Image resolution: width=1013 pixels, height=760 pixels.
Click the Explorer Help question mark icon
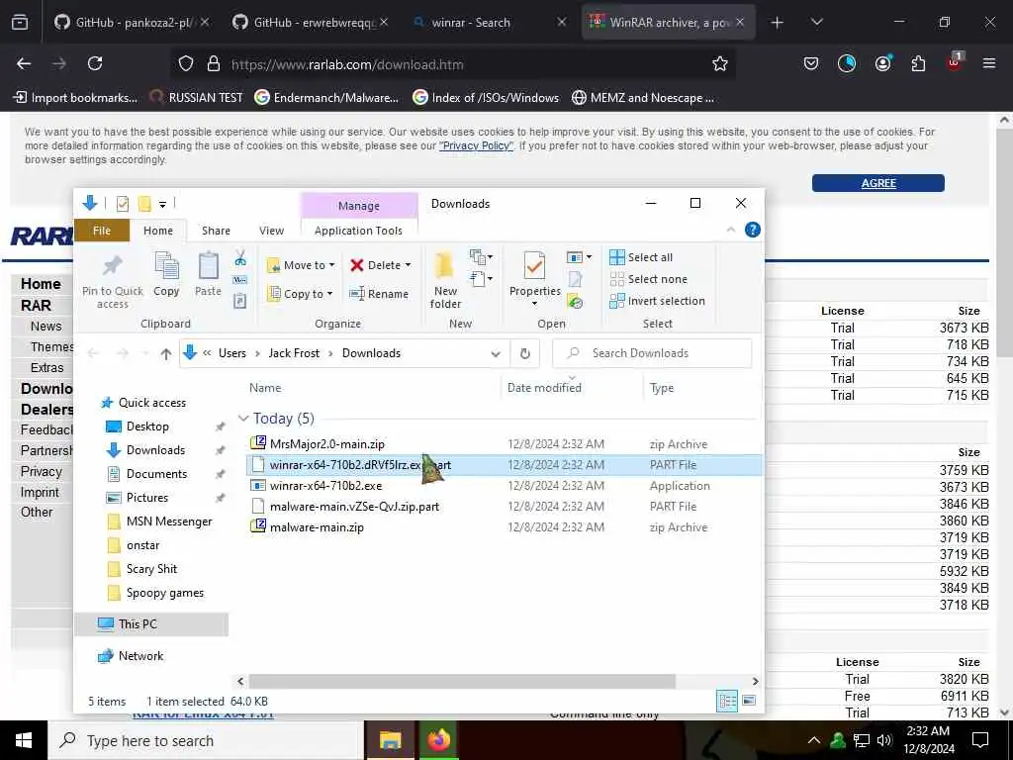pos(753,230)
